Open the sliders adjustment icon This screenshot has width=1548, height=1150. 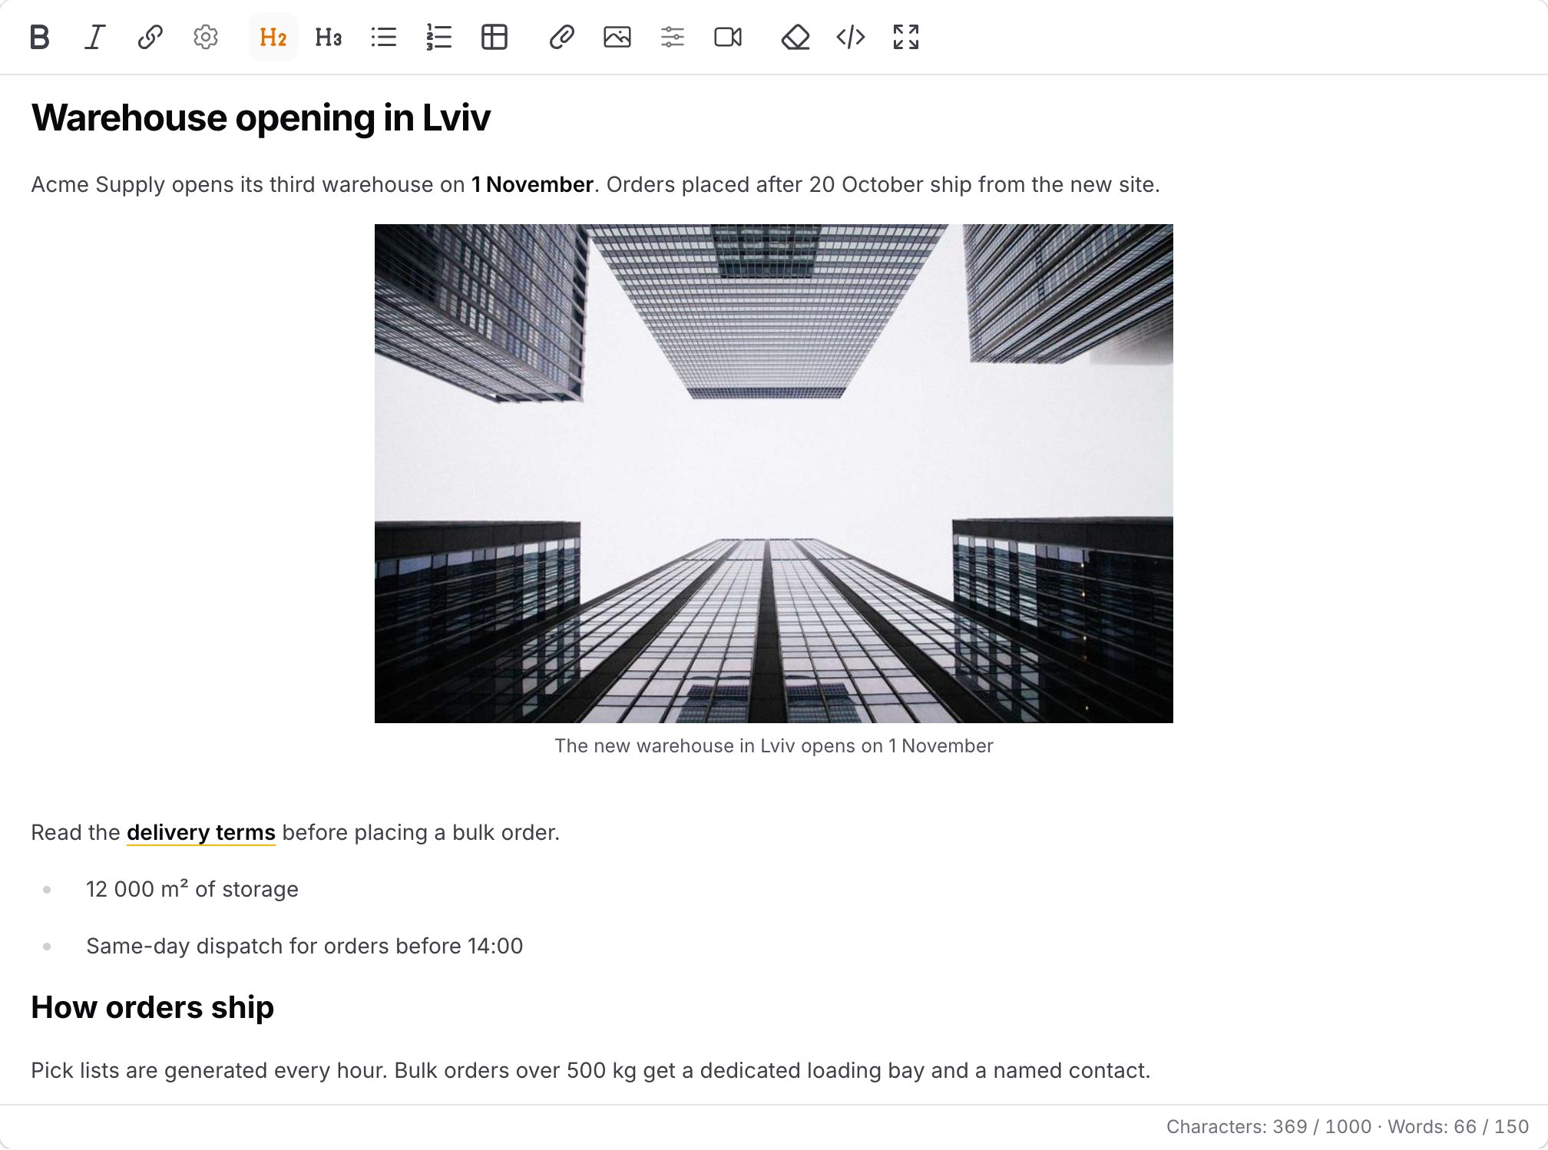(x=673, y=37)
